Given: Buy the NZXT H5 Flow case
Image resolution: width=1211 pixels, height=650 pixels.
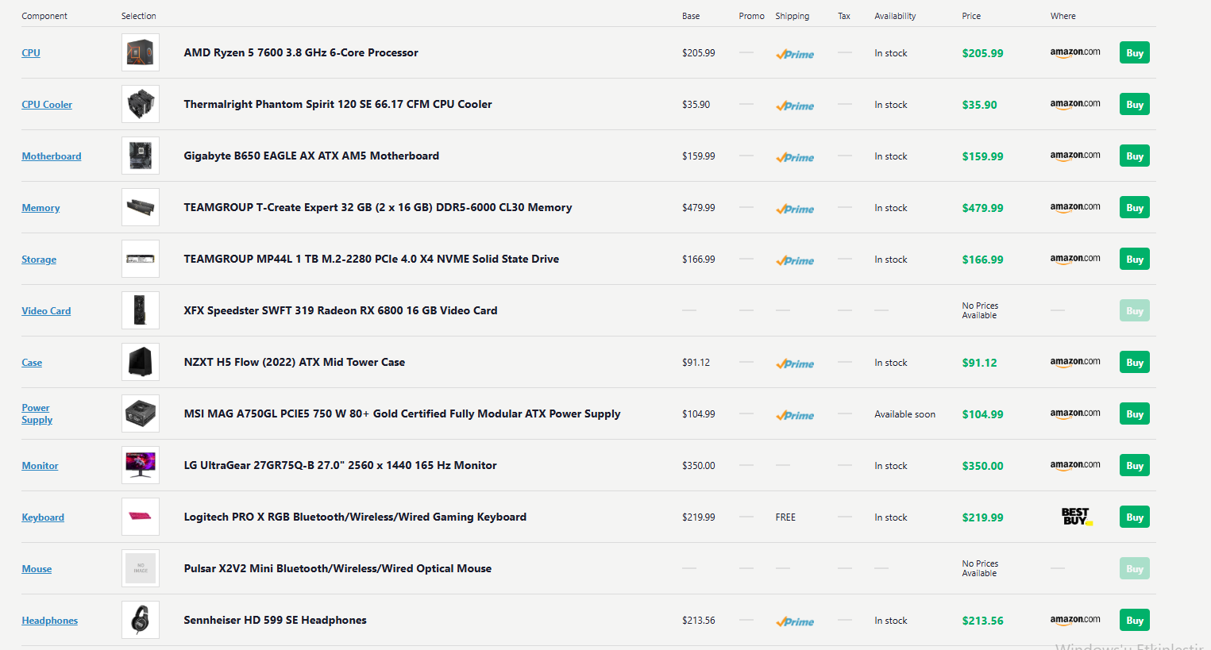Looking at the screenshot, I should 1135,363.
